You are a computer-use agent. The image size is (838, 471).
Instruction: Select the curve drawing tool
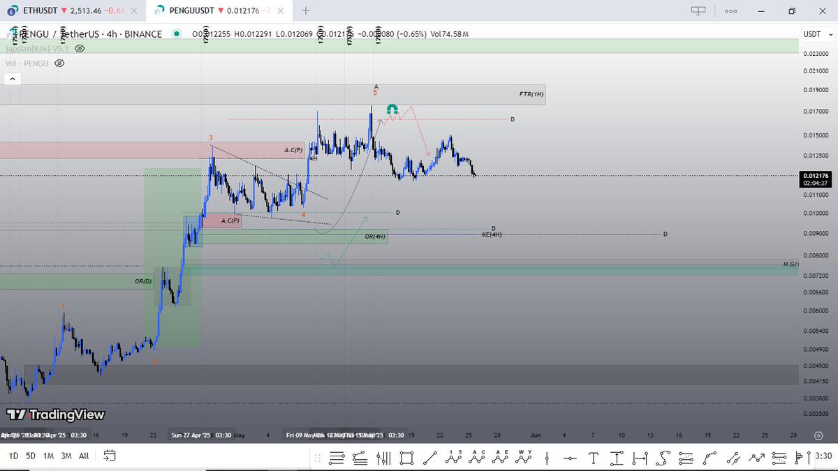coord(710,458)
